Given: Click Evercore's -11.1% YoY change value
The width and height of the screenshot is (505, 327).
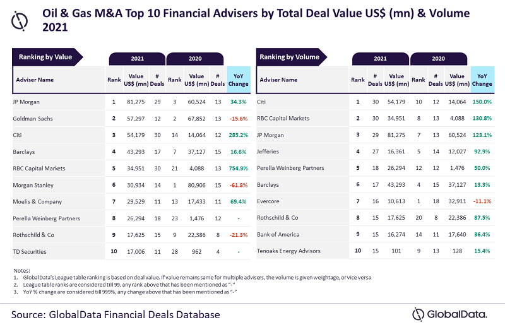Looking at the screenshot, I should (x=482, y=201).
